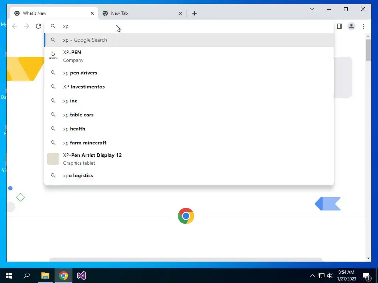
Task: Open the network status tray icon
Action: click(x=322, y=276)
